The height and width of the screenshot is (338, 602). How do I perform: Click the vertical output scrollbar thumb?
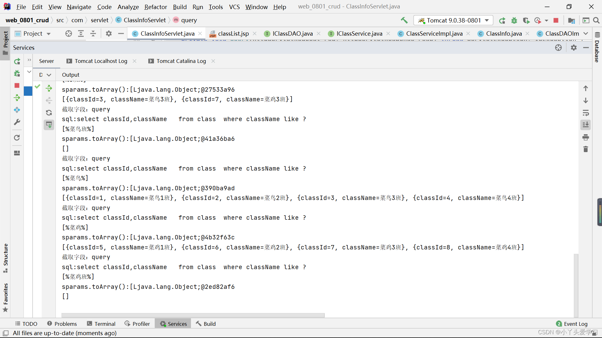pos(576,285)
